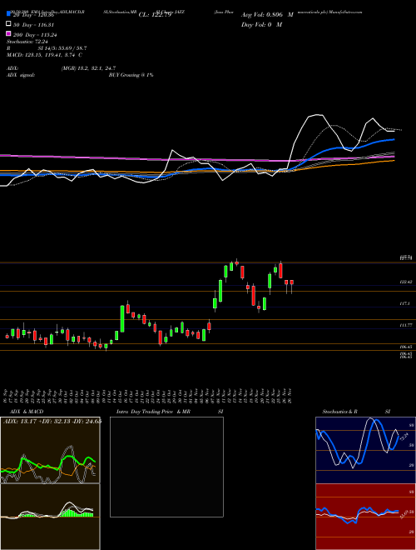Click the '(MGR) 13.2, 32.1, 24.7' ADX values
This screenshot has width=416, height=550.
[x=88, y=68]
